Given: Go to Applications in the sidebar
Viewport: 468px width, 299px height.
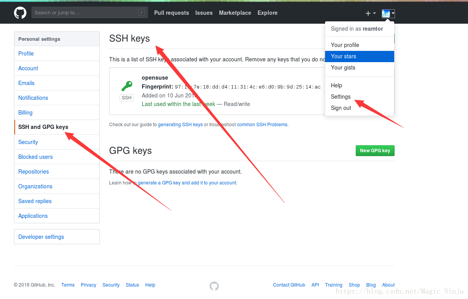Looking at the screenshot, I should coord(57,216).
